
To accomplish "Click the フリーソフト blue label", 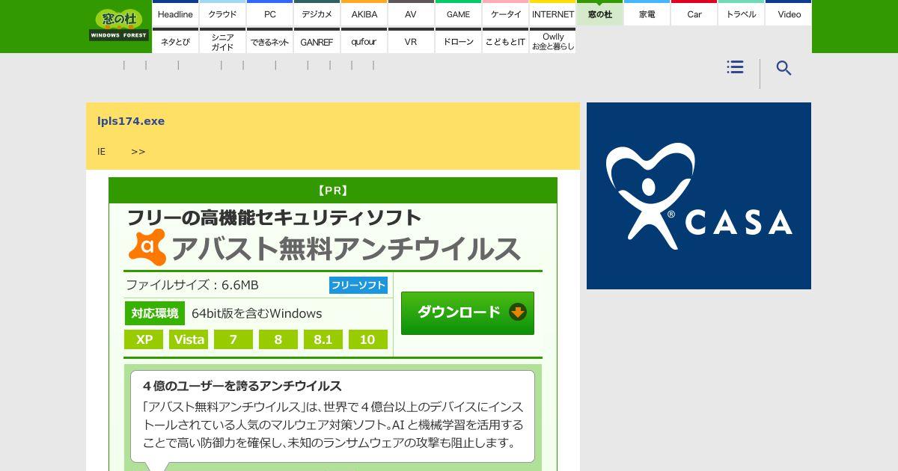I will coord(358,285).
